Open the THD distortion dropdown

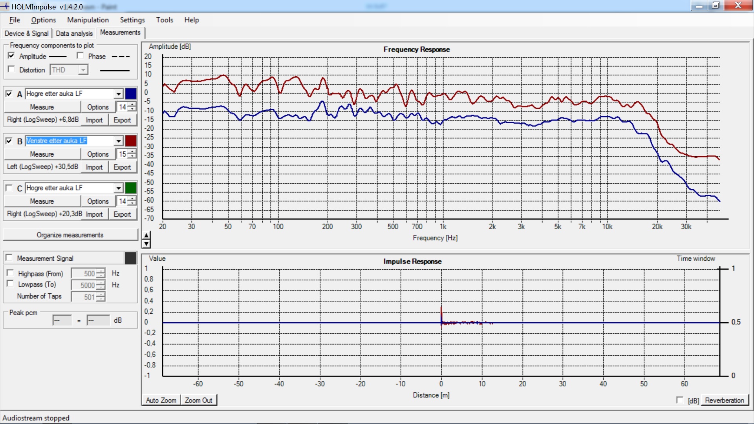point(83,70)
